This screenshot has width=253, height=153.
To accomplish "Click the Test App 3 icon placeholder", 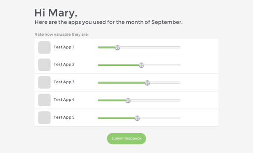I will pos(45,82).
